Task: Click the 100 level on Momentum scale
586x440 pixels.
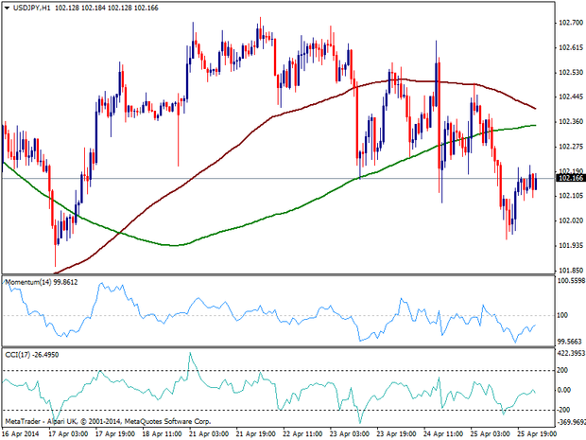Action: [x=562, y=316]
